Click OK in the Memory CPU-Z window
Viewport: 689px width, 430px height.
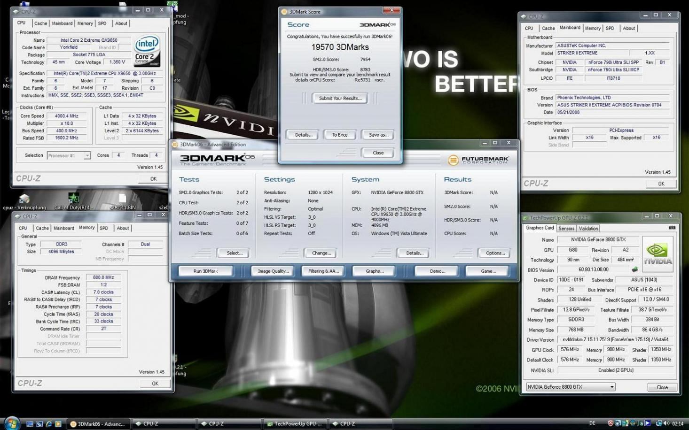[x=155, y=384]
